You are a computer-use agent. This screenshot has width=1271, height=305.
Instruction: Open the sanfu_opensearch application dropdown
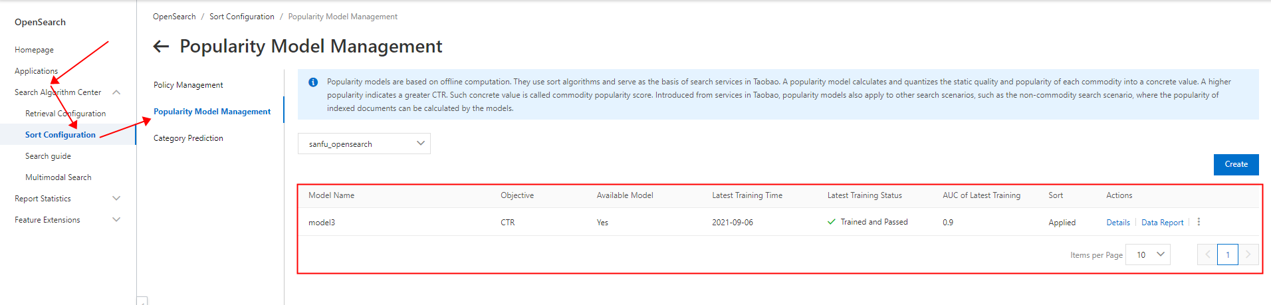[364, 144]
